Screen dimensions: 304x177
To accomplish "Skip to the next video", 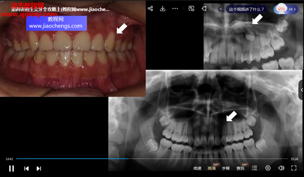I will 39,168.
